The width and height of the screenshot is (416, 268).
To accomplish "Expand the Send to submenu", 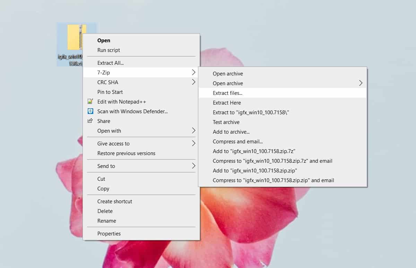I will tap(194, 166).
